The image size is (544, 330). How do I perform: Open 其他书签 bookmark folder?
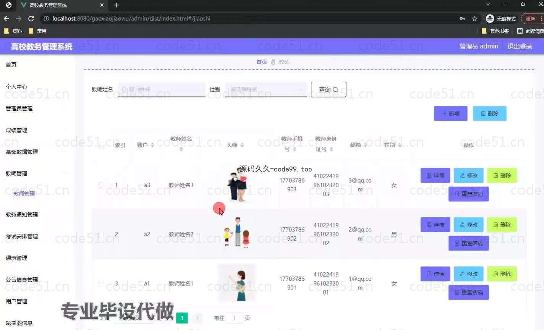click(x=495, y=31)
